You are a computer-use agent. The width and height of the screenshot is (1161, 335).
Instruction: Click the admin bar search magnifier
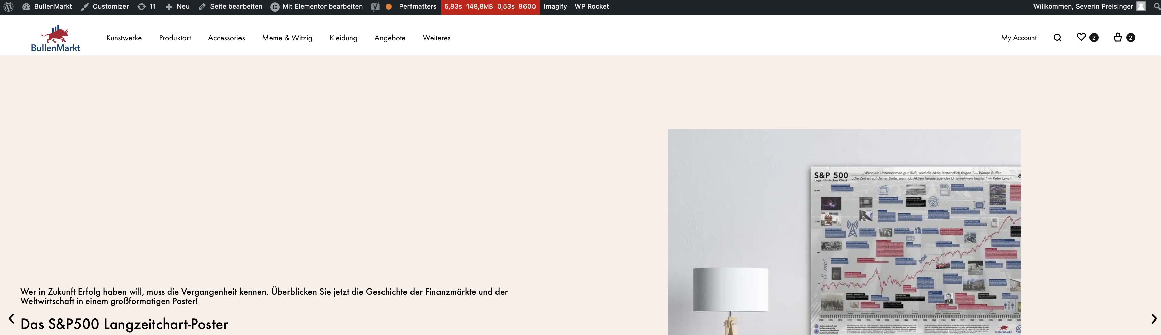click(x=1157, y=7)
